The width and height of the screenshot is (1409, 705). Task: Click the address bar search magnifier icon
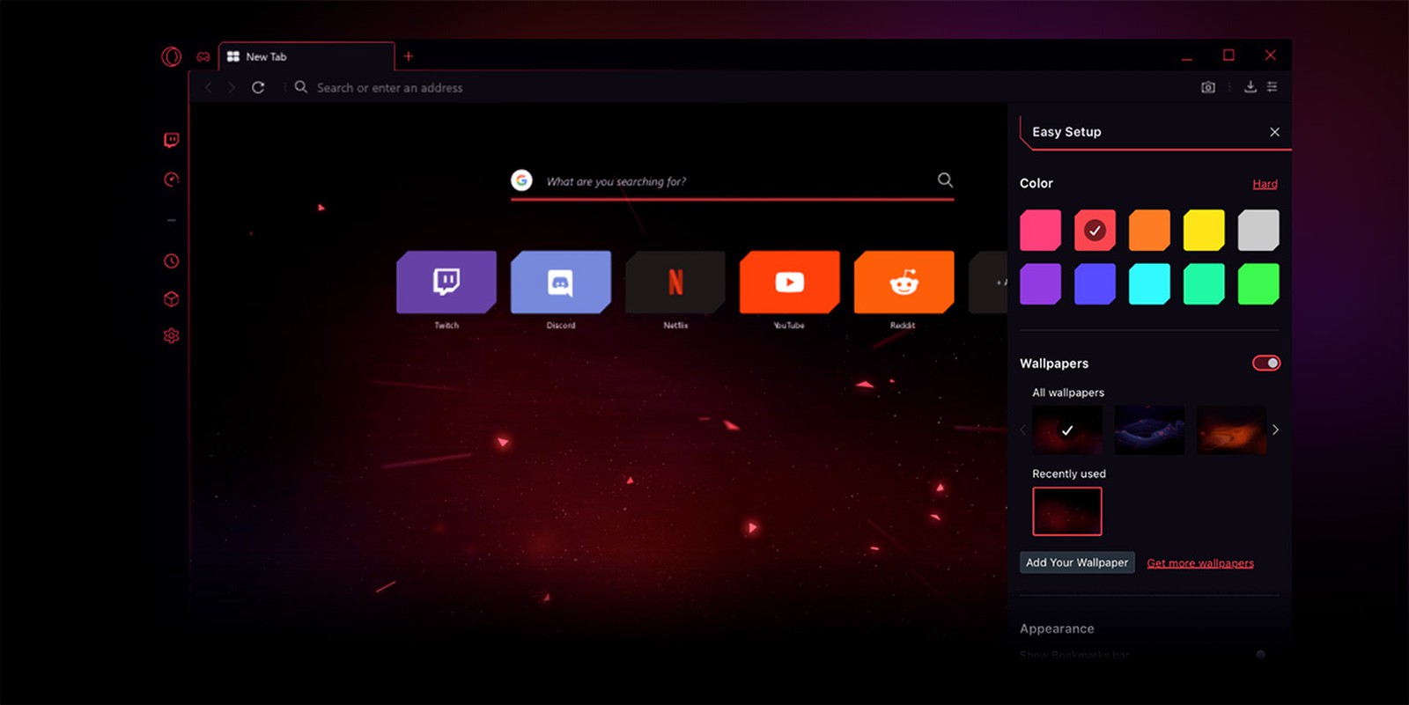(x=301, y=87)
